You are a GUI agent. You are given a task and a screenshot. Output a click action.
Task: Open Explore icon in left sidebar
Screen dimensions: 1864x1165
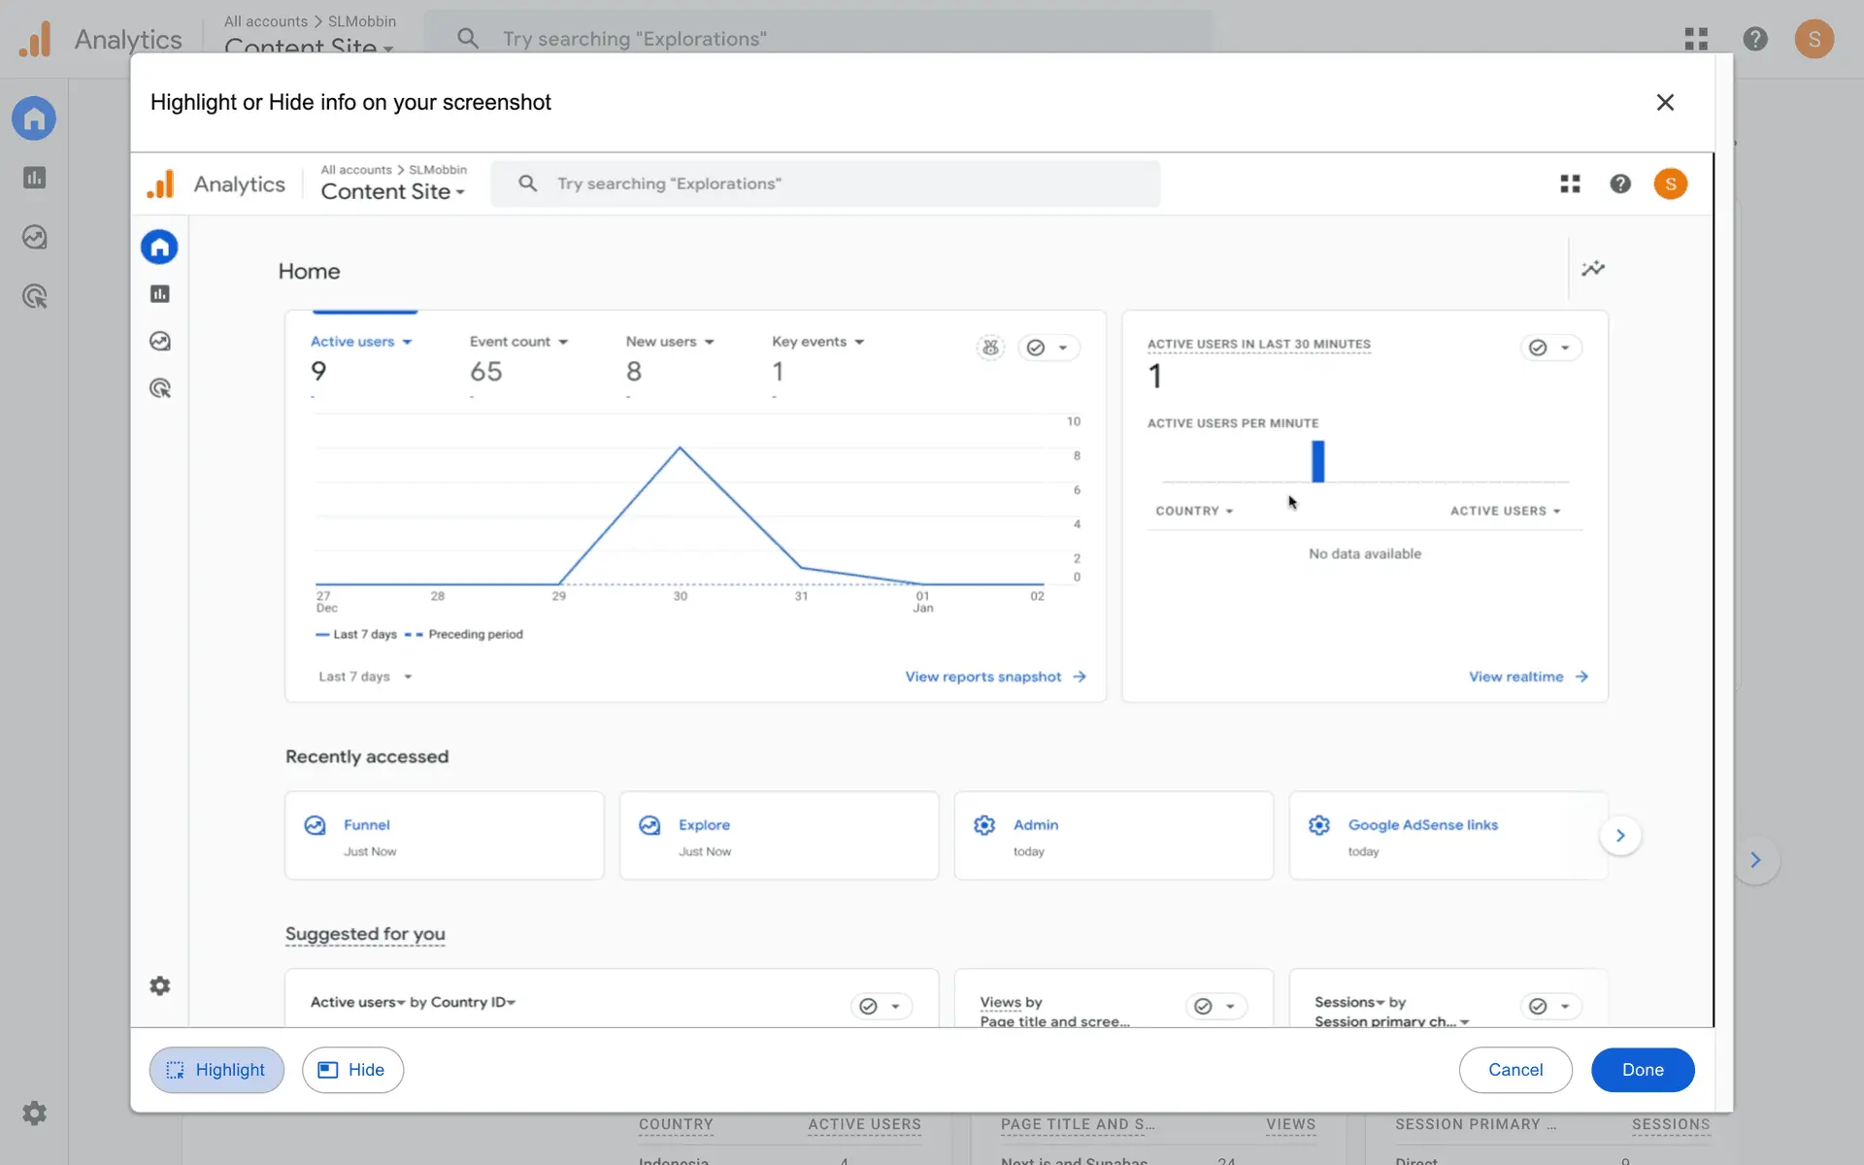[160, 342]
